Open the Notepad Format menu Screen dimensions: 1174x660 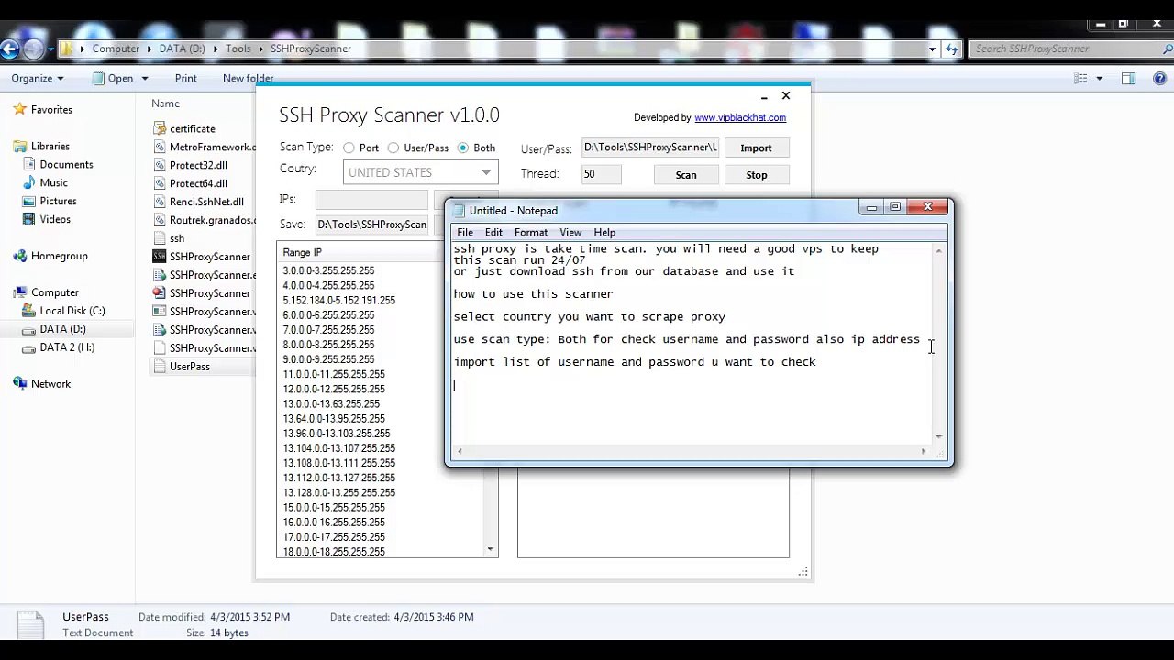[531, 233]
